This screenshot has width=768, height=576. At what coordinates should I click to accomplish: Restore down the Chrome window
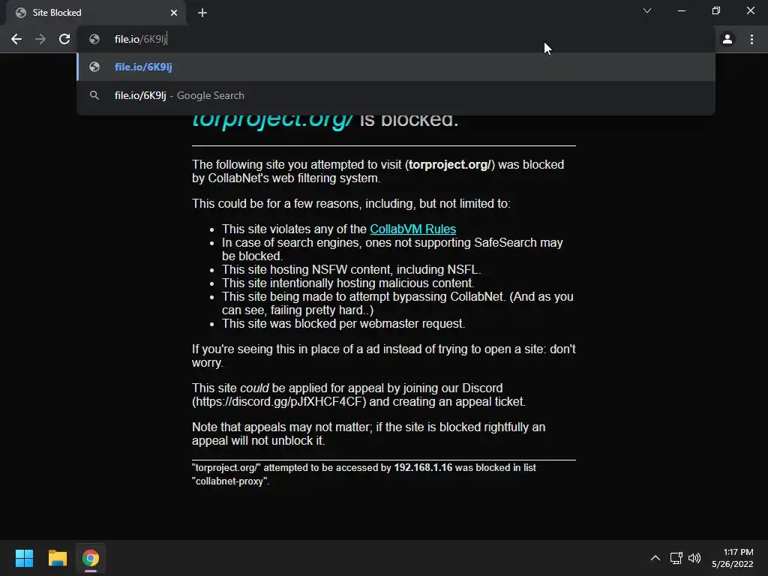[x=716, y=10]
